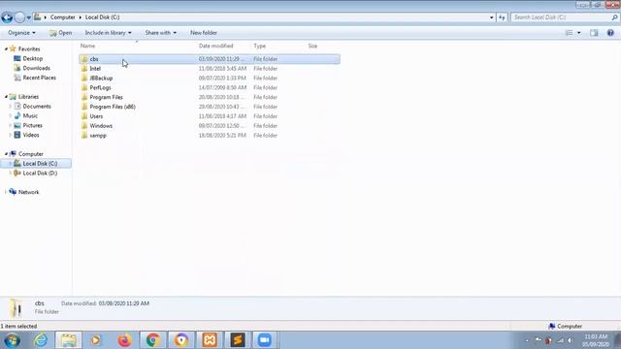Click the File Explorer taskbar button

click(69, 340)
